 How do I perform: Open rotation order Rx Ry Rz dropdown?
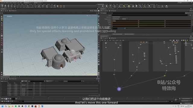pos(125,19)
